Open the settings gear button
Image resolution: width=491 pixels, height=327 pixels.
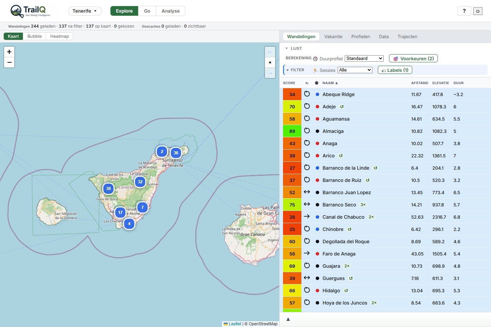[x=478, y=11]
